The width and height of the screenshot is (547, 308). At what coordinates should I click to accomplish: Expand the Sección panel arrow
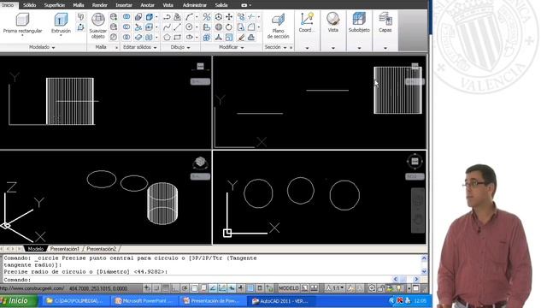pos(285,48)
